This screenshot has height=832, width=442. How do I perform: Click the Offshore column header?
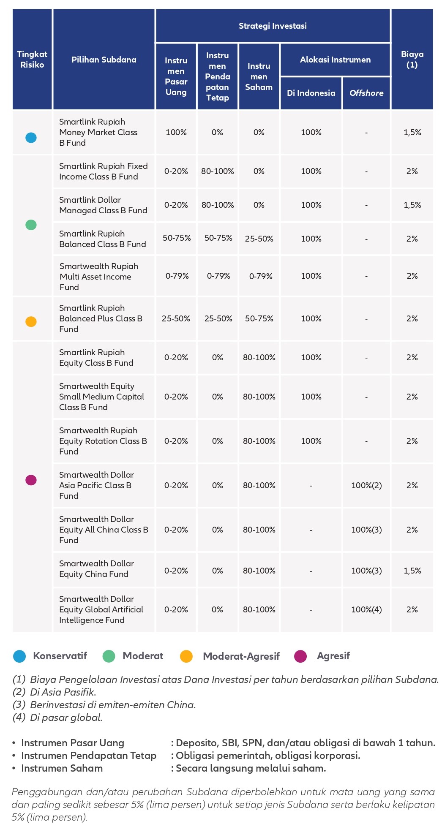coord(366,93)
